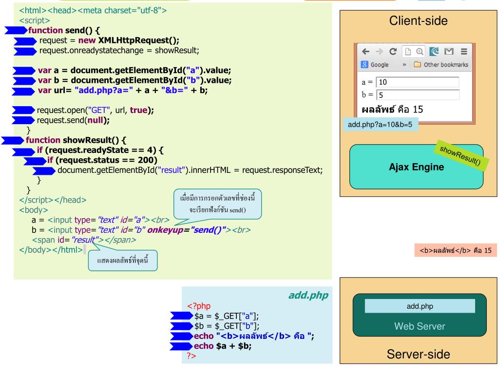Open the browser hamburger menu
Viewport: 499px width, 374px height.
464,52
